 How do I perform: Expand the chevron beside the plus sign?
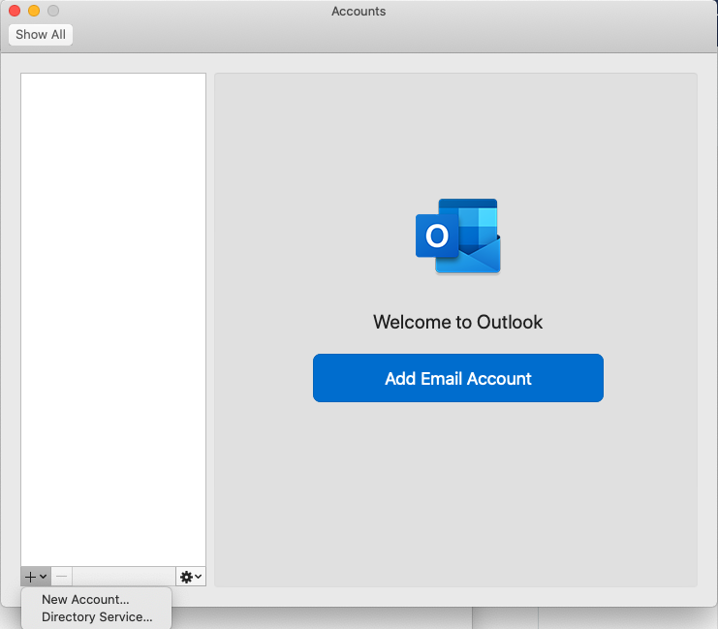point(44,577)
